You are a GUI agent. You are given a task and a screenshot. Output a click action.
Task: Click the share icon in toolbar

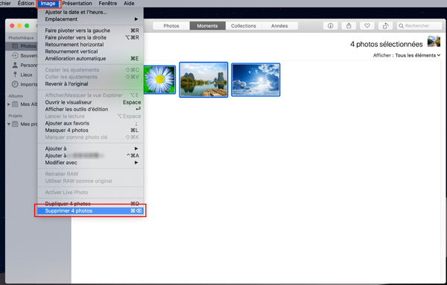click(349, 25)
